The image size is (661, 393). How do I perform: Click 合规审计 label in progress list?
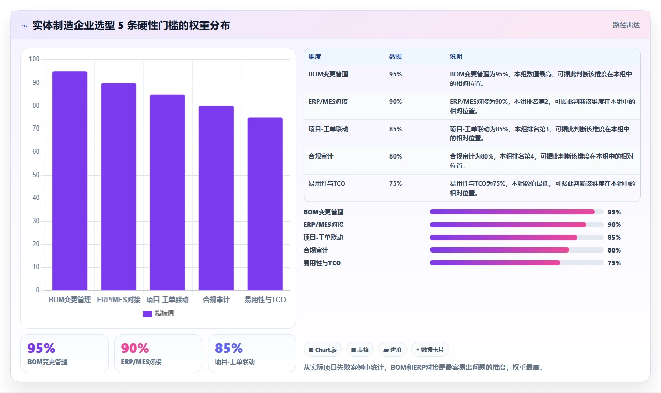click(x=316, y=250)
